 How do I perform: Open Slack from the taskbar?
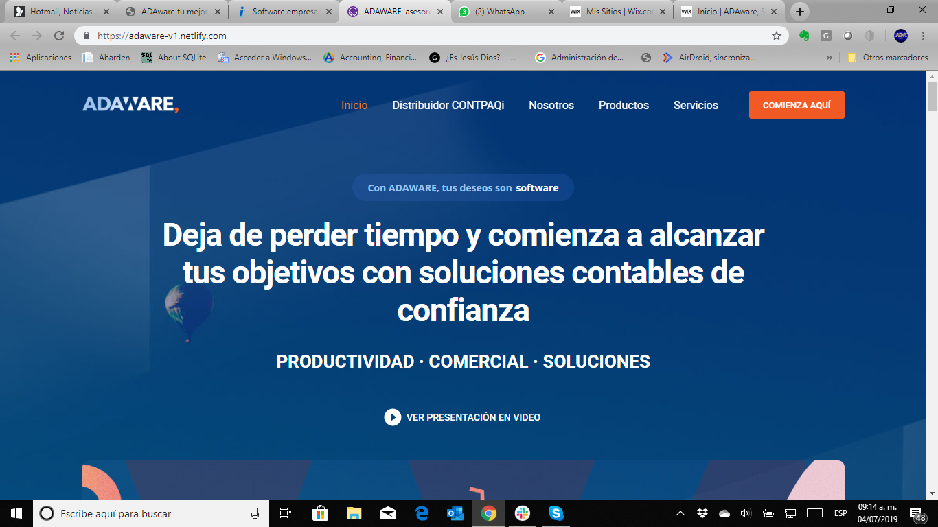pyautogui.click(x=523, y=513)
